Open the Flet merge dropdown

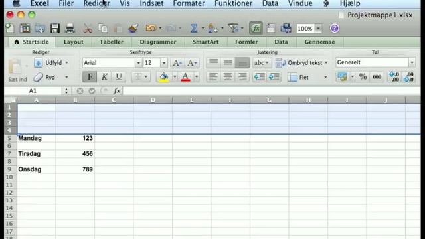pyautogui.click(x=325, y=77)
